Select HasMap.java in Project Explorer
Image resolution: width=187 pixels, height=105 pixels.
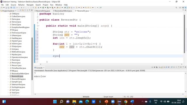click(x=17, y=38)
